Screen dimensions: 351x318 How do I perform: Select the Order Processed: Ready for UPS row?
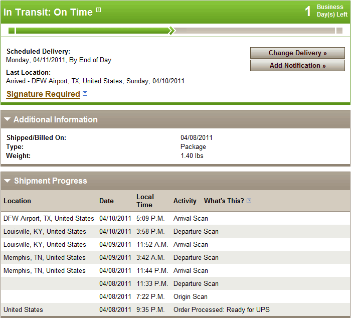(175, 309)
